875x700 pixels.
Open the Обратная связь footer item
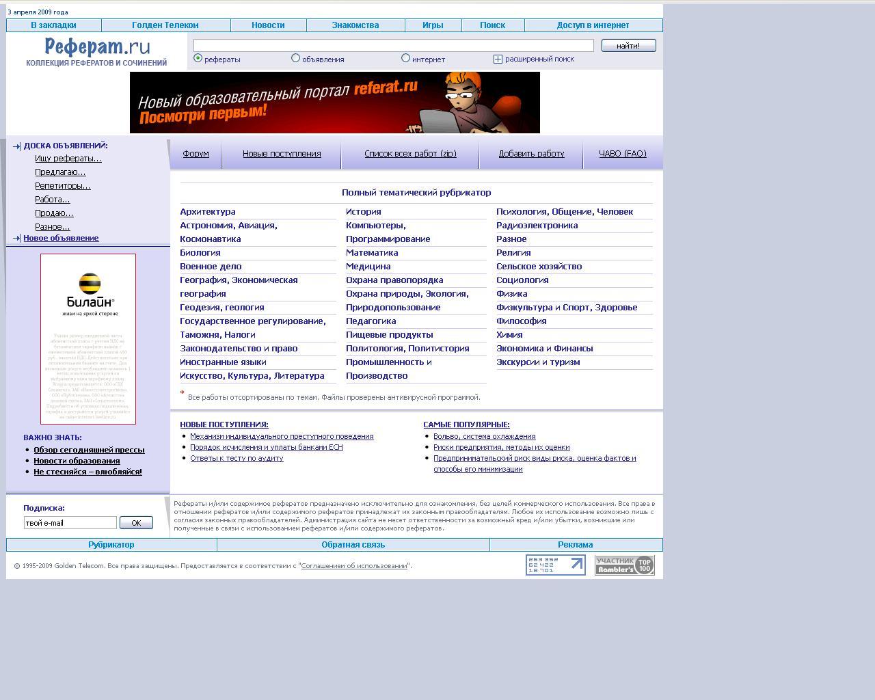[x=353, y=545]
